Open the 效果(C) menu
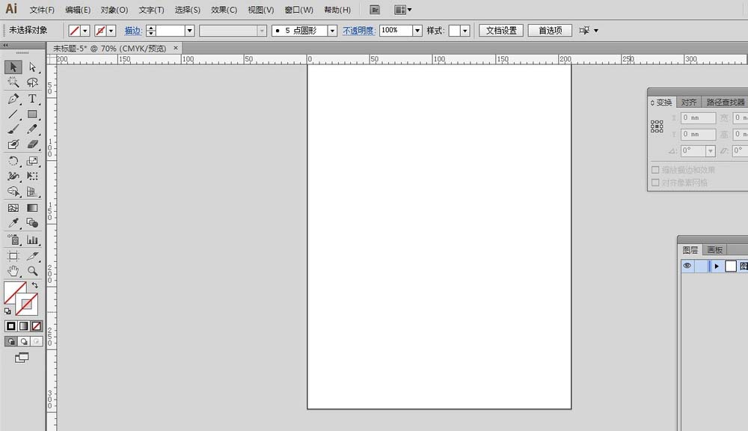The image size is (748, 431). (224, 10)
